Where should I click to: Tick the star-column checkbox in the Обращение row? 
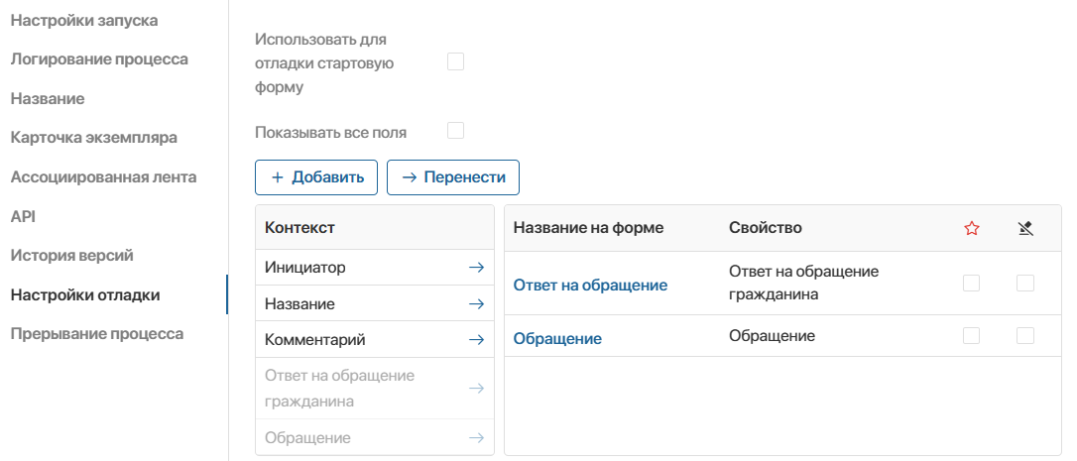coord(971,336)
